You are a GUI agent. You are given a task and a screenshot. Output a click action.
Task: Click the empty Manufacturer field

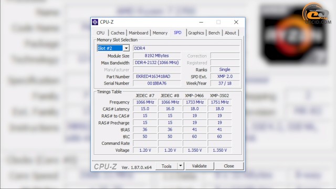click(156, 70)
